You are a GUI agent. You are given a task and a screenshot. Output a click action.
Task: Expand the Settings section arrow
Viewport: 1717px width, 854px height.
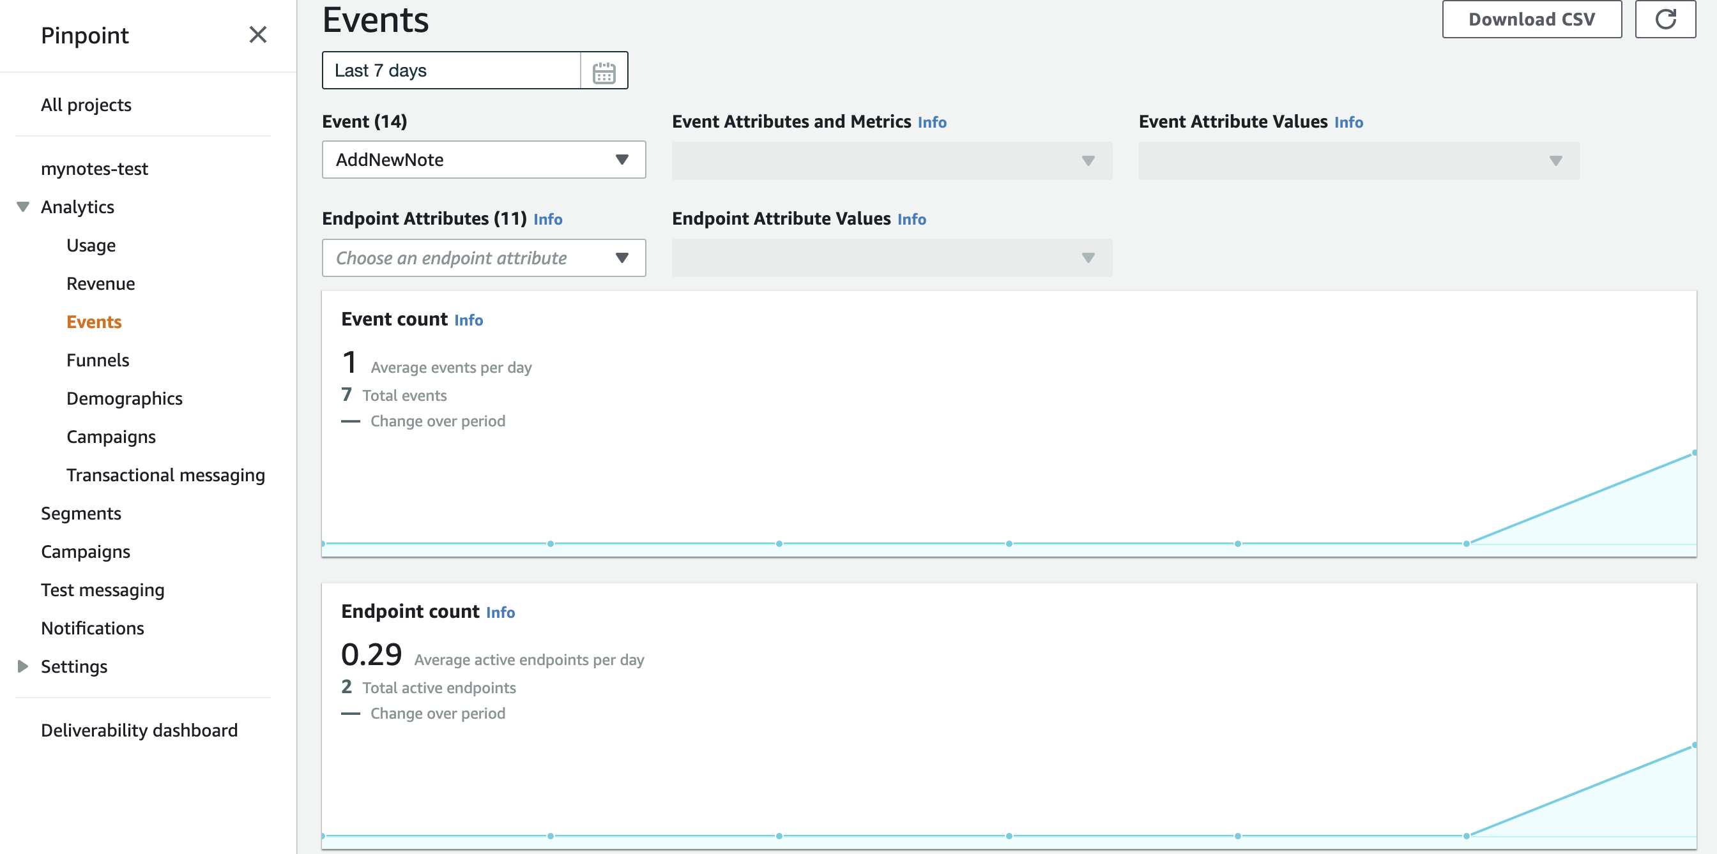coord(22,666)
